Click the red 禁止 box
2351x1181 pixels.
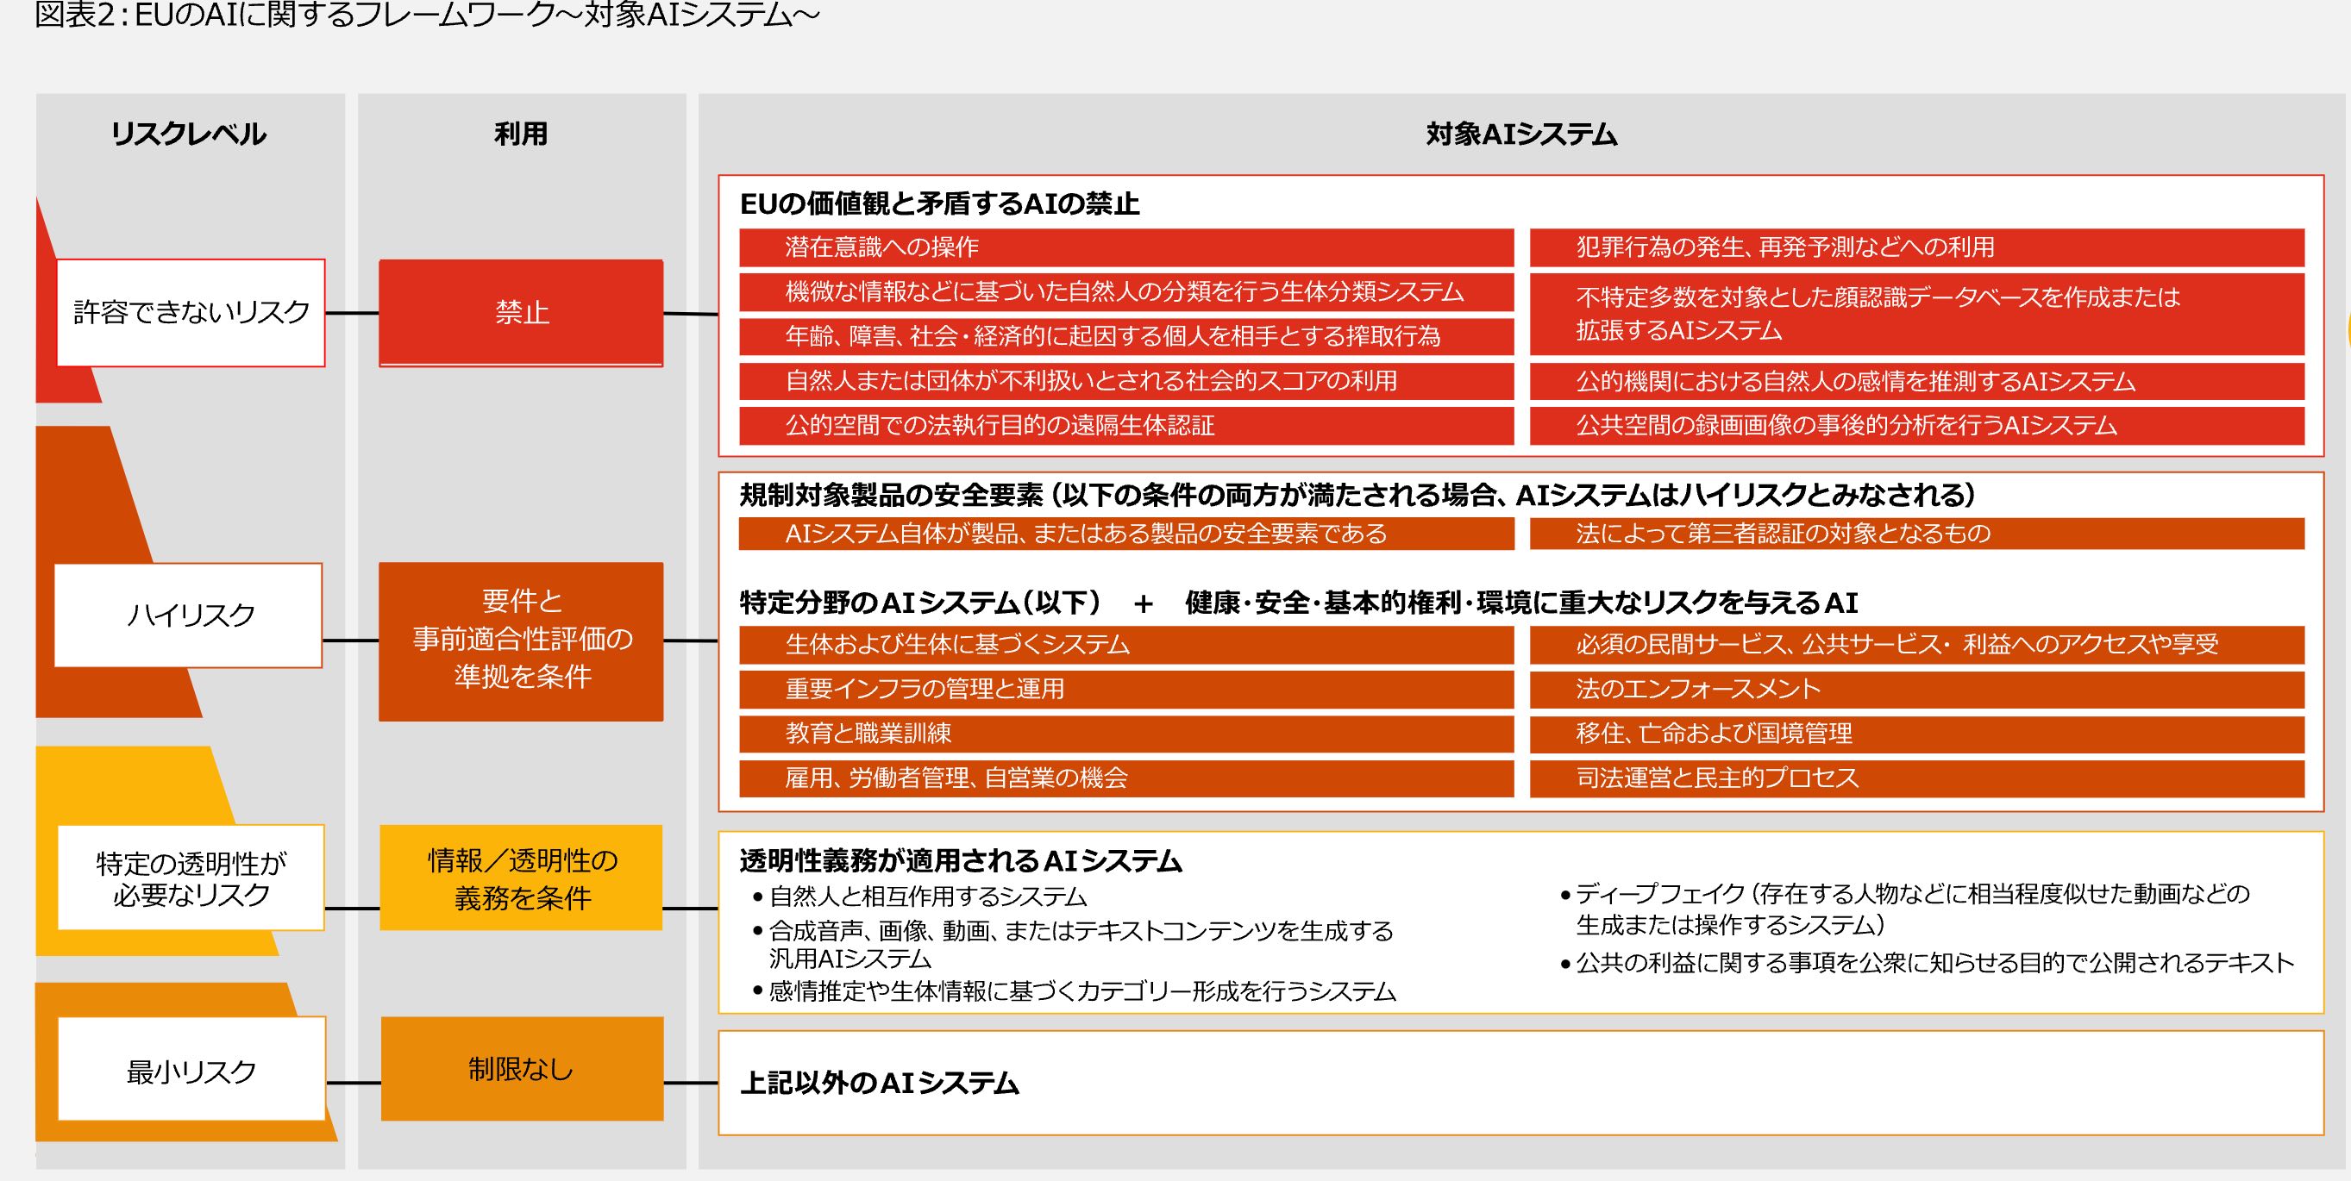click(x=521, y=313)
